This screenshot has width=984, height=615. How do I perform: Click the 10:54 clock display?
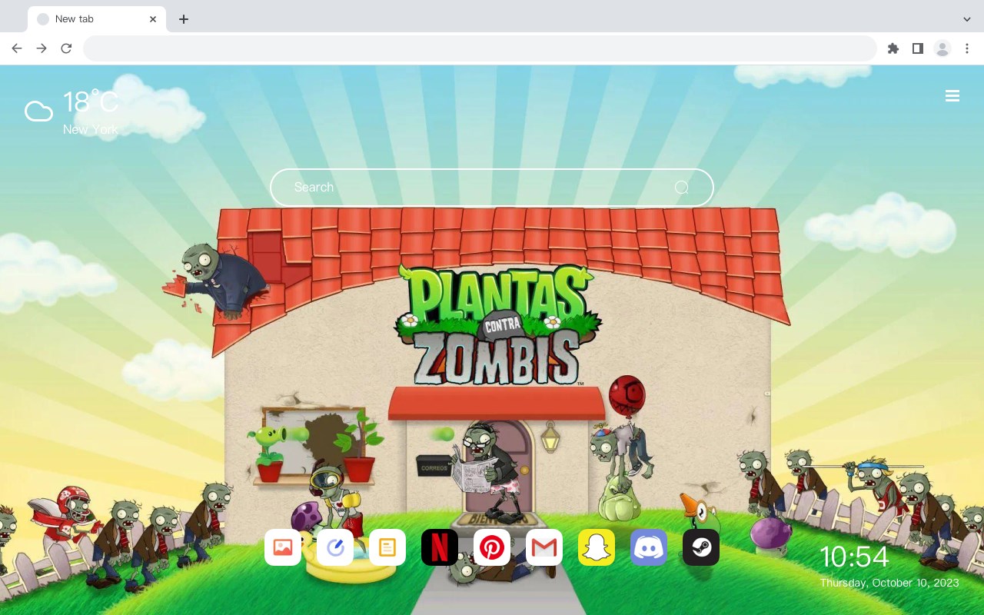point(854,557)
